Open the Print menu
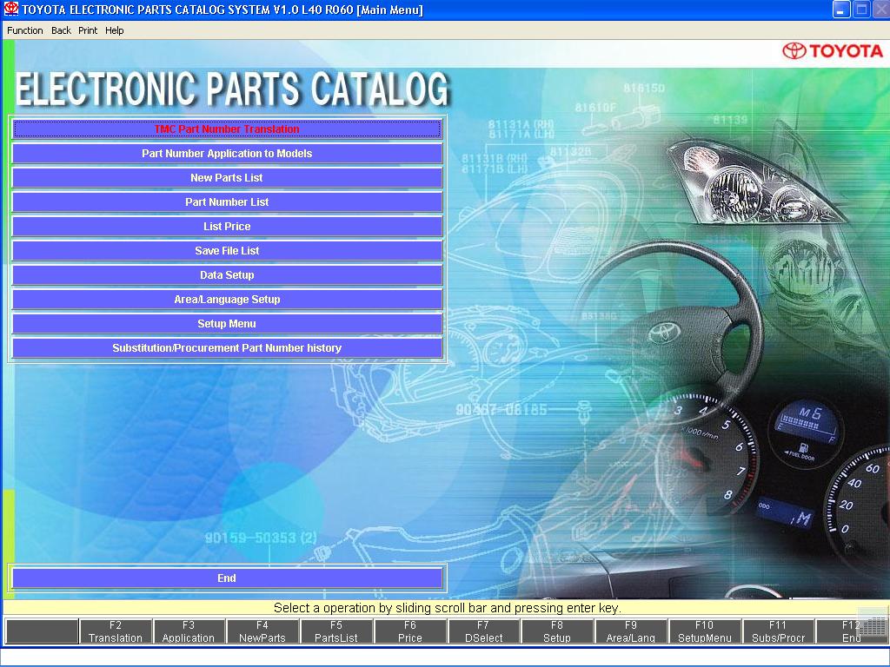This screenshot has height=667, width=890. pyautogui.click(x=88, y=30)
